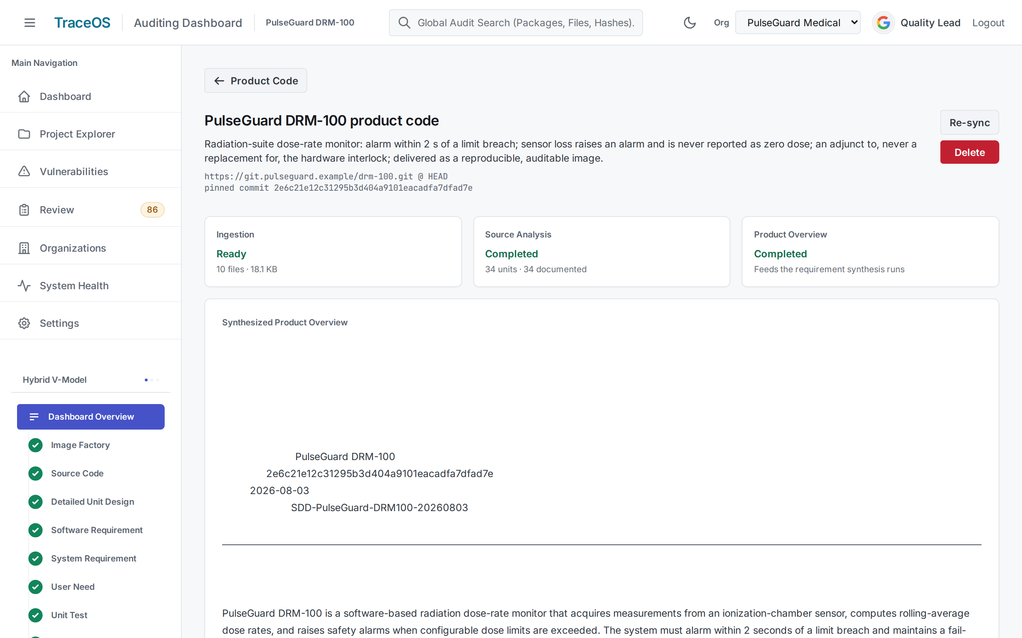The image size is (1022, 638).
Task: Click the PulseGuard DRM-100 header label
Action: click(310, 23)
